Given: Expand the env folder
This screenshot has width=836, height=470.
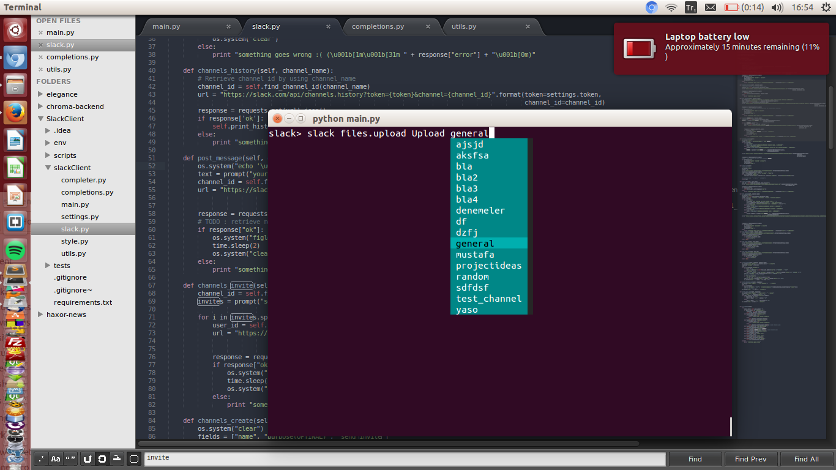Looking at the screenshot, I should pyautogui.click(x=48, y=143).
